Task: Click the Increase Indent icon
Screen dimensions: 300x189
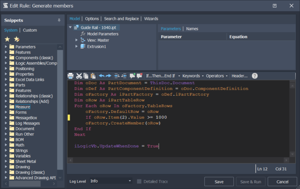Action: point(117,76)
